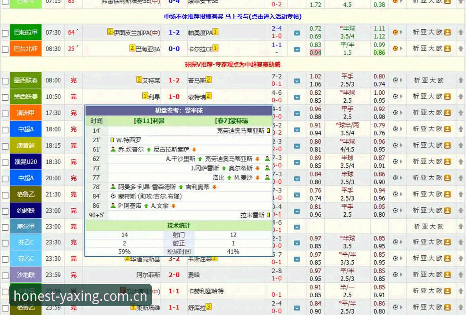Tick the 墨西联春 08:00 match checkbox

pos(5,81)
